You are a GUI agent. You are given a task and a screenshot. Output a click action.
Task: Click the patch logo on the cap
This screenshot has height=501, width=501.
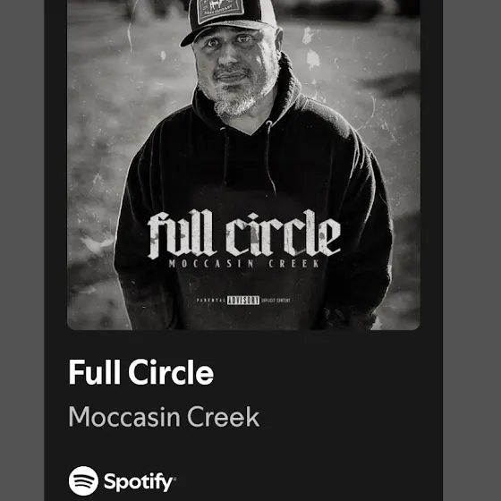coord(219,10)
